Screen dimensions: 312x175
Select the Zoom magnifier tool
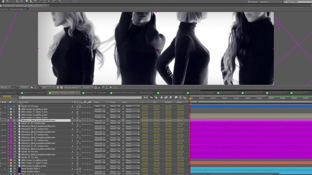click(7, 1)
